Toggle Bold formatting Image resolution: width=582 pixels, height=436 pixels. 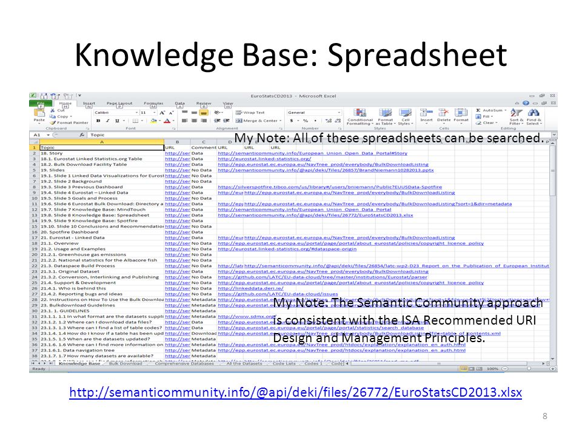point(98,121)
